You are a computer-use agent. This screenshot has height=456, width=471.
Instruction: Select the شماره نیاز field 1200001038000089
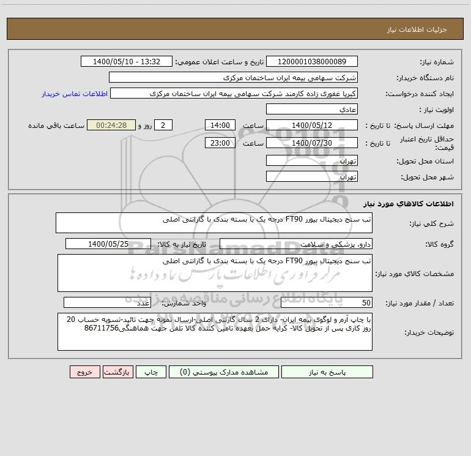click(312, 61)
